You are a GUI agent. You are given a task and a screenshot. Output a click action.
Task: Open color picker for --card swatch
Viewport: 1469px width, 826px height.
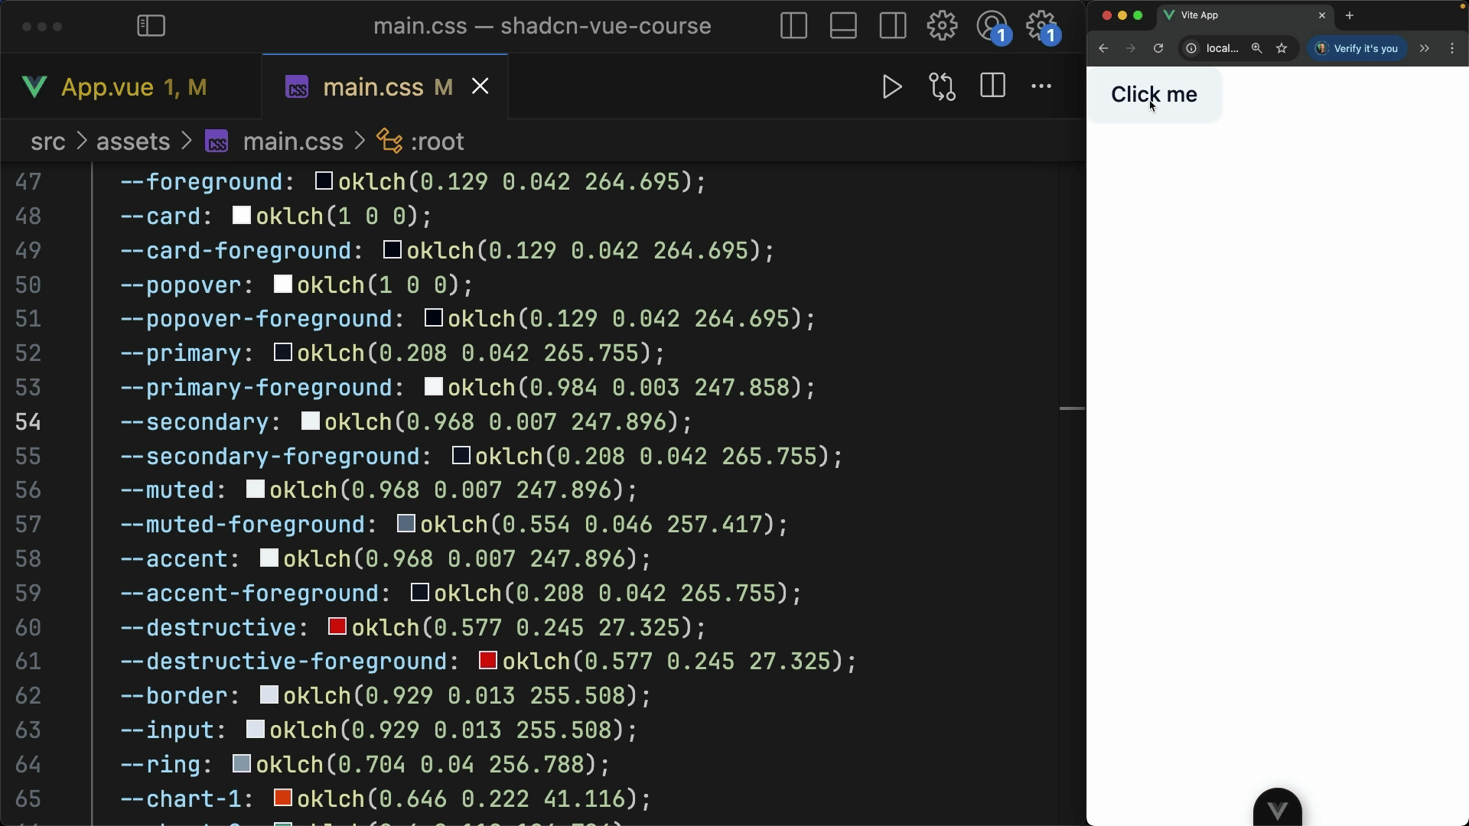click(x=241, y=216)
